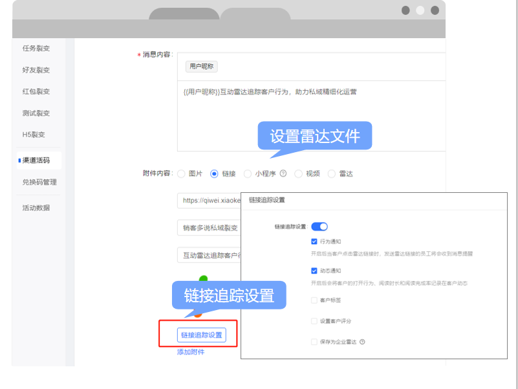Open 兑换码管理 from the sidebar

tap(39, 182)
